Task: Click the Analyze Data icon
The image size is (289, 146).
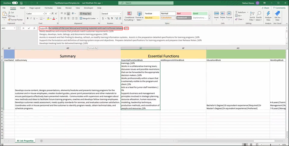Action: coord(268,15)
